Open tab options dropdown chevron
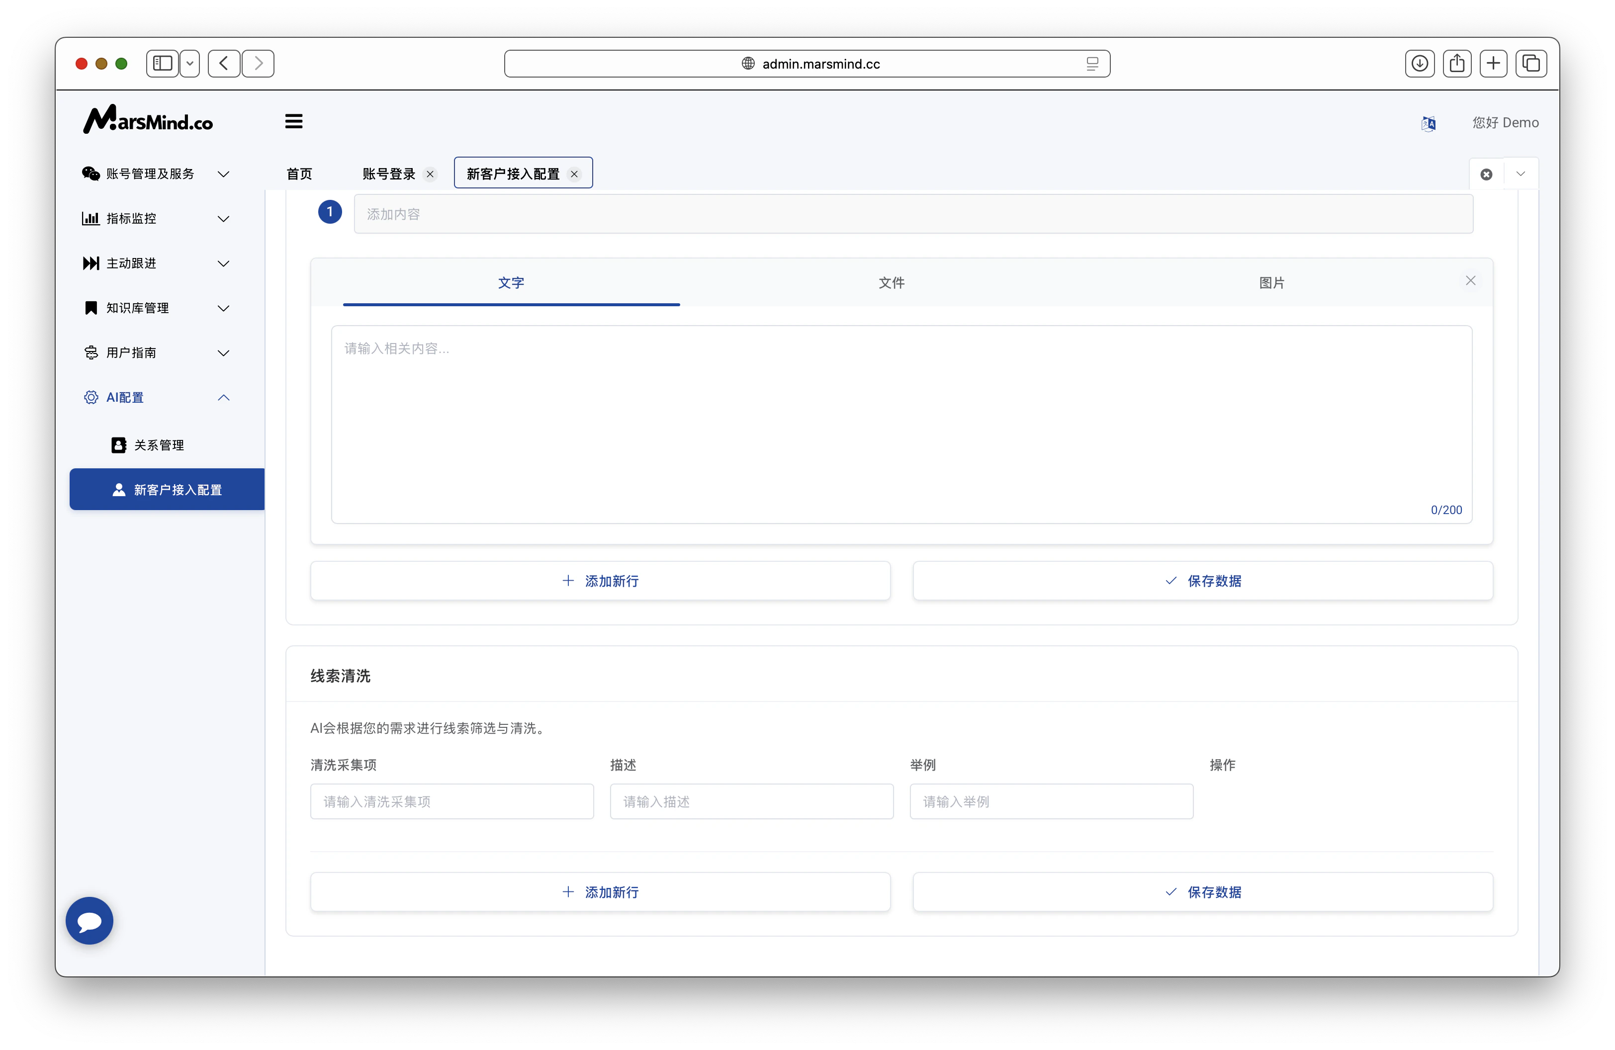 pos(1521,175)
